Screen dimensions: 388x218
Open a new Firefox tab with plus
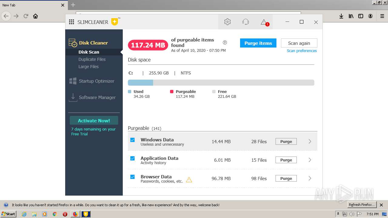pyautogui.click(x=73, y=5)
